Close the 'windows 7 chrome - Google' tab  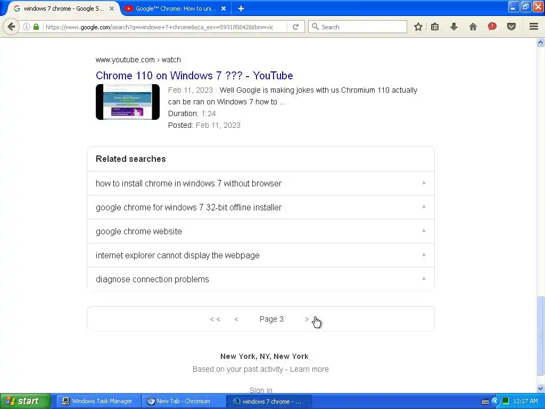coord(112,9)
